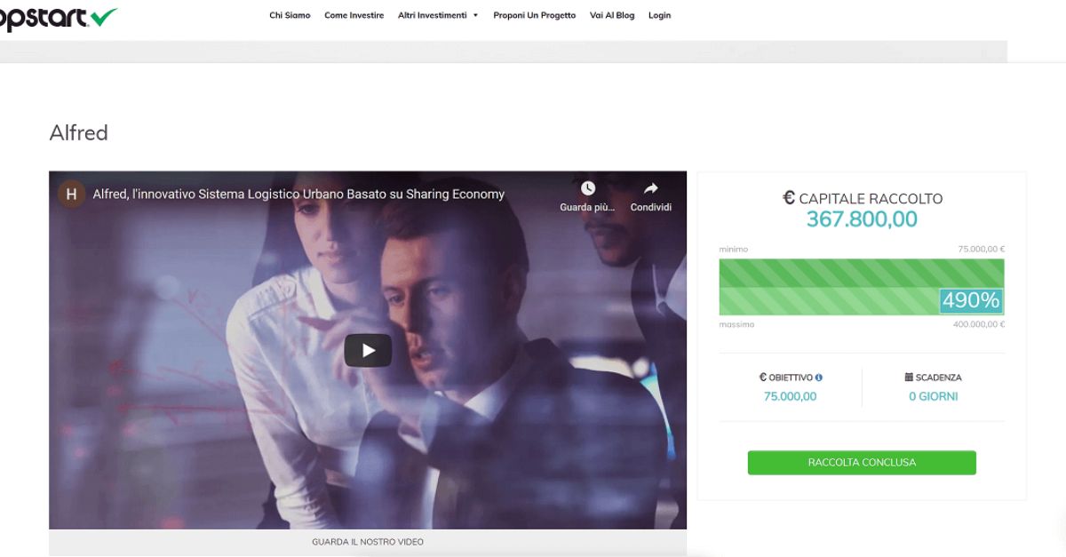Click the Condividi share arrow icon
Viewport: 1066px width, 557px height.
point(650,188)
